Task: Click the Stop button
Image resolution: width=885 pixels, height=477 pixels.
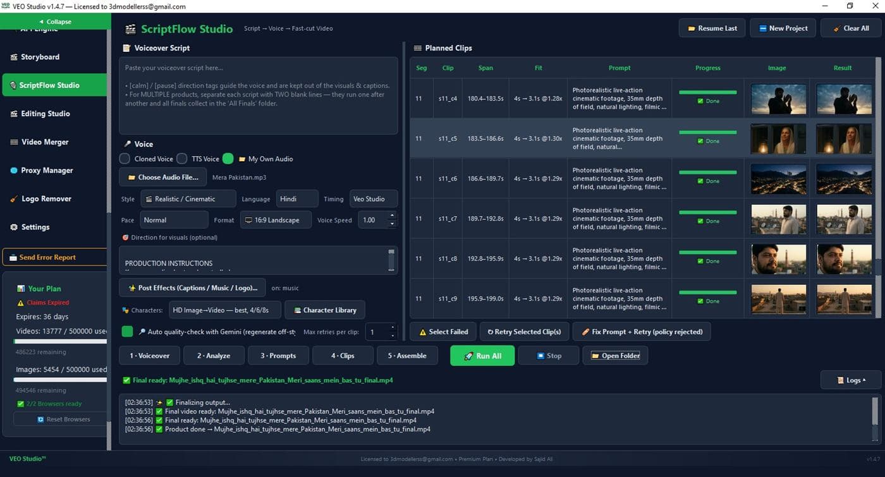Action: point(548,356)
